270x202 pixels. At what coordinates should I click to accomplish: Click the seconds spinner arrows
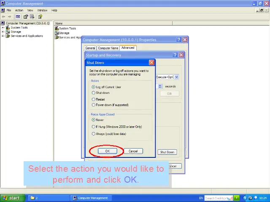pos(160,86)
